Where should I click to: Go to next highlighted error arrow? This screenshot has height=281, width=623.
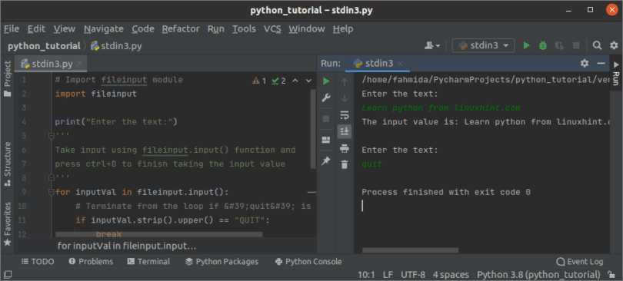tap(308, 81)
